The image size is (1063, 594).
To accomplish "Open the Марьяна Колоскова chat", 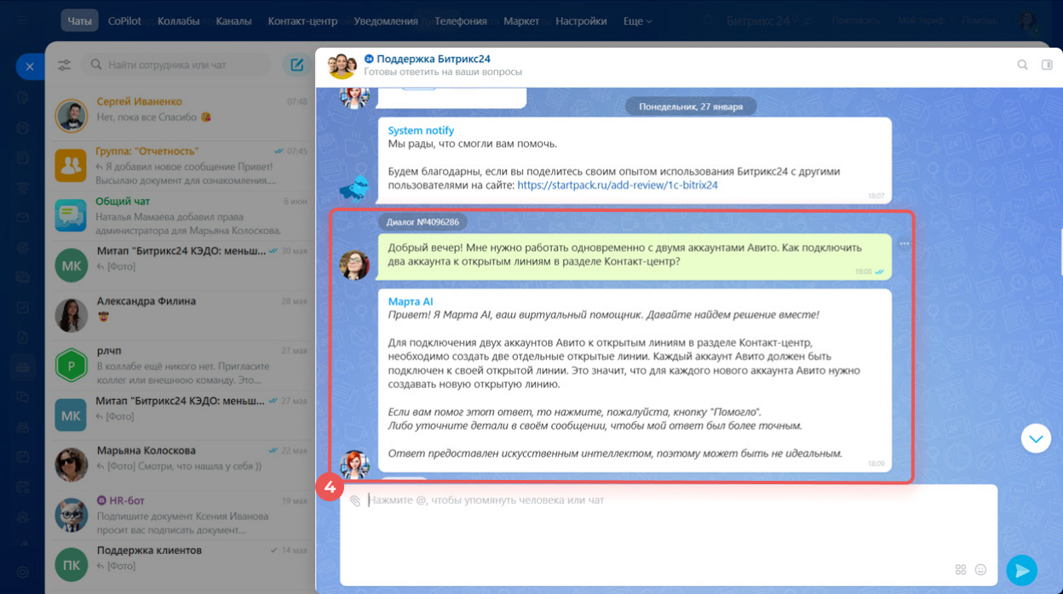I will (181, 465).
